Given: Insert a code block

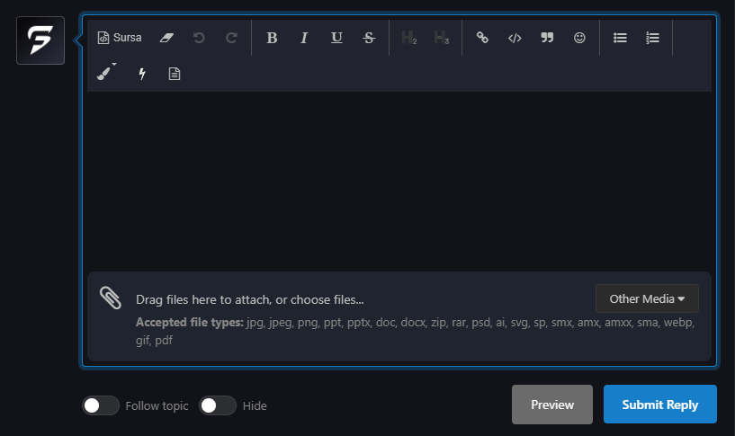Looking at the screenshot, I should point(515,38).
